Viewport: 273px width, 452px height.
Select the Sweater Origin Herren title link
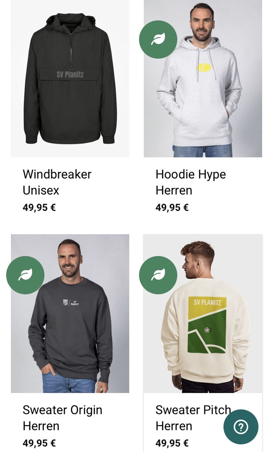pos(63,418)
